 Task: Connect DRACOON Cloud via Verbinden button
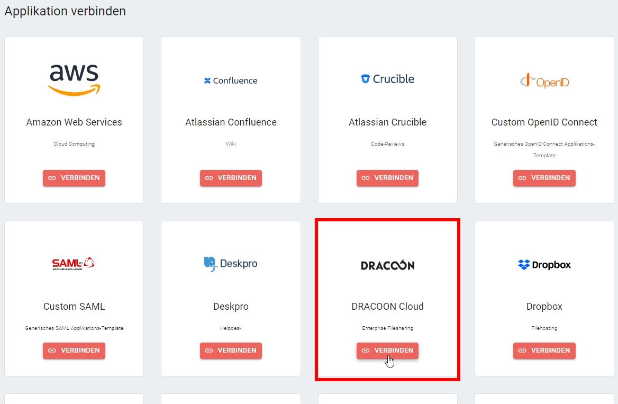click(387, 351)
